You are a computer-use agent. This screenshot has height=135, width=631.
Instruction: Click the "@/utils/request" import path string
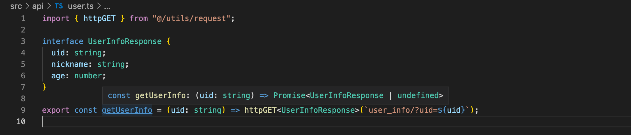tap(191, 18)
